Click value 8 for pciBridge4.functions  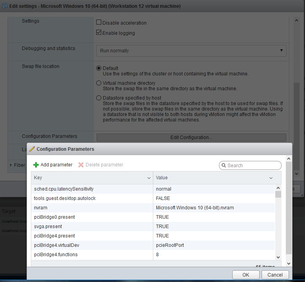(157, 254)
